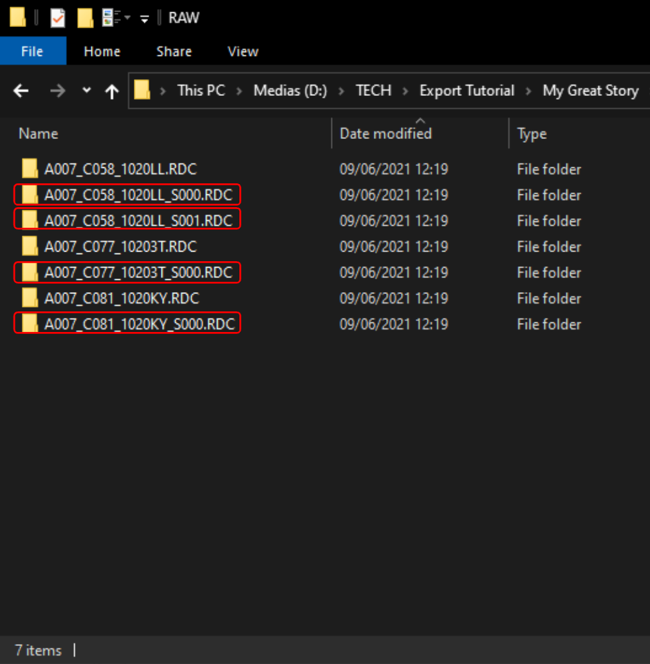
Task: Navigate to Export Tutorial in breadcrumb
Action: click(x=467, y=90)
